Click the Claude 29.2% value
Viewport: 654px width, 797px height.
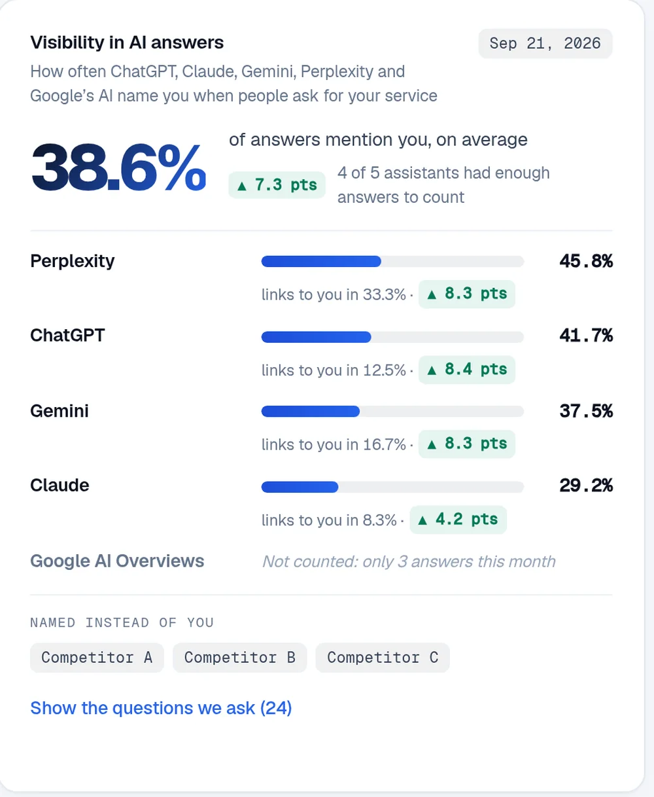point(586,486)
